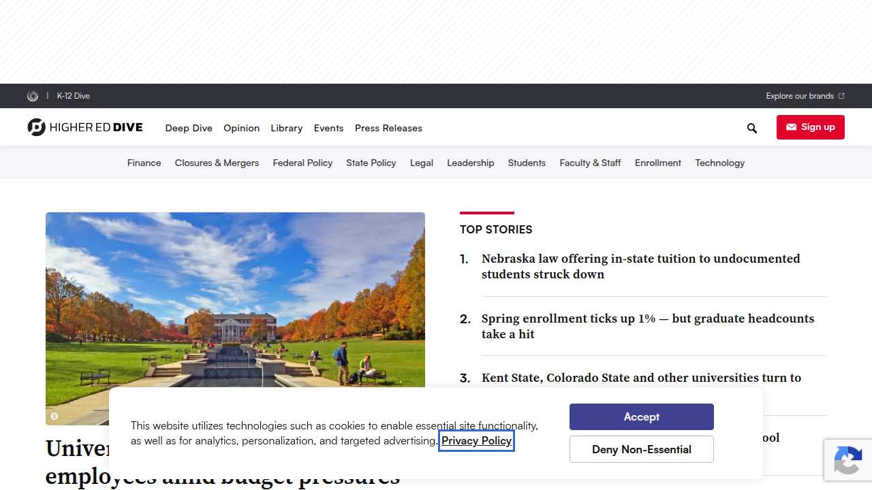
Task: Open the Deep Dive menu item
Action: coord(189,128)
